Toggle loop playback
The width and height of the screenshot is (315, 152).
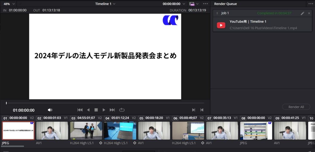coord(122,110)
